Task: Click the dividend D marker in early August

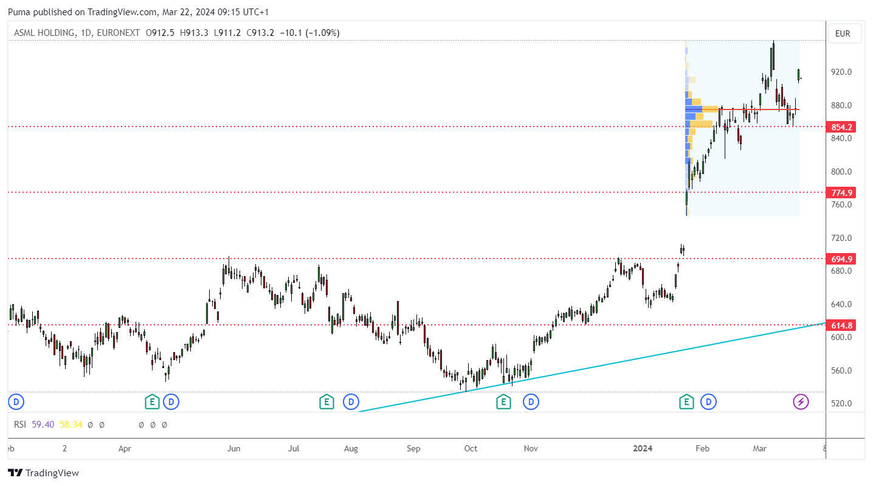Action: click(350, 401)
